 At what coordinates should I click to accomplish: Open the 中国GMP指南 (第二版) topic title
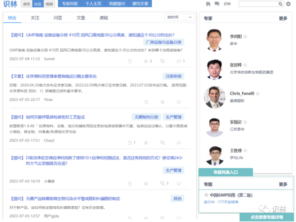tap(231, 195)
